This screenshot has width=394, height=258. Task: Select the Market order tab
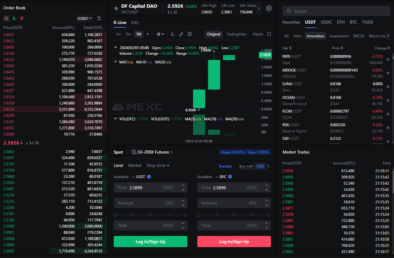tap(135, 166)
